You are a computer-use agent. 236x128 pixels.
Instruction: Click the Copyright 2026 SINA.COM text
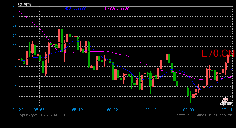tap(42, 115)
